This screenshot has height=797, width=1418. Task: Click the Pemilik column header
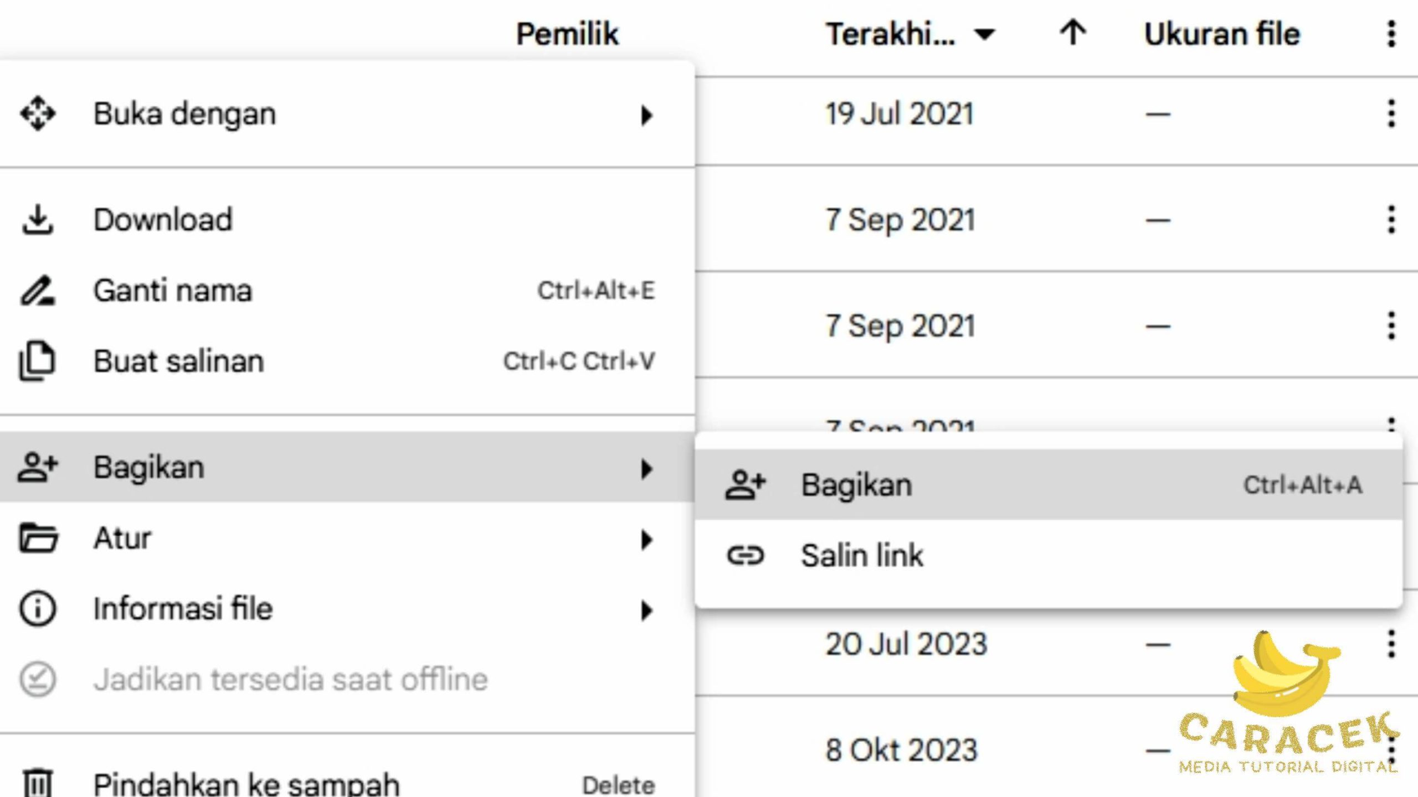tap(567, 34)
